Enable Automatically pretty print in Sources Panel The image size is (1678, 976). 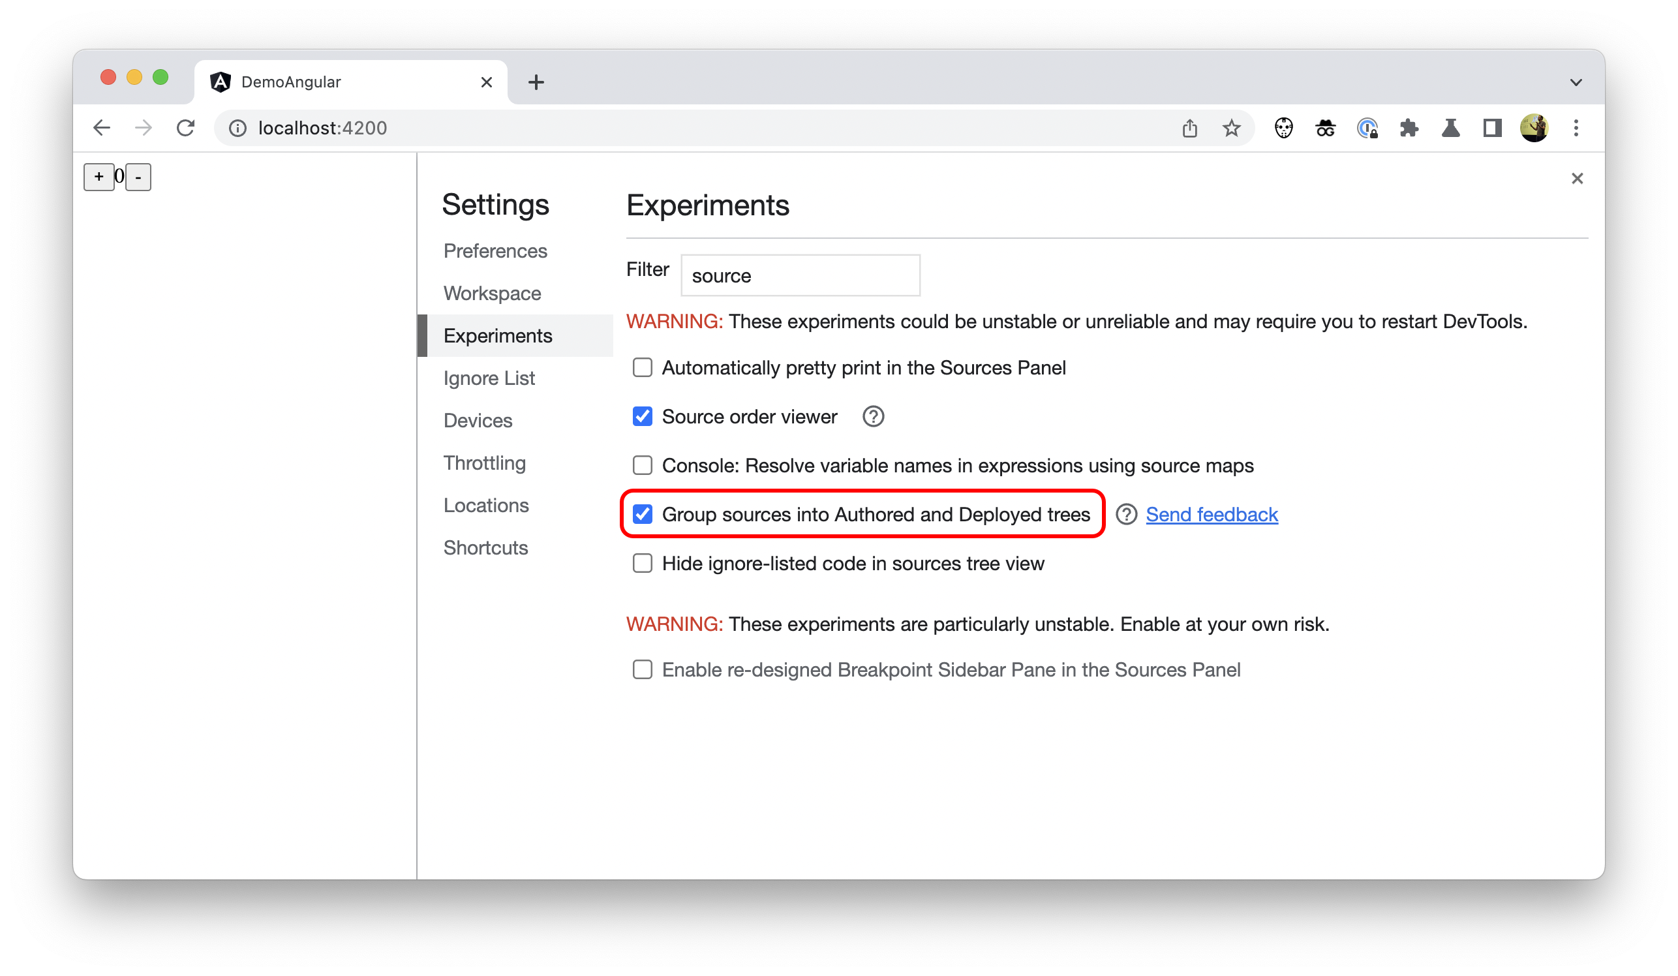pyautogui.click(x=641, y=367)
